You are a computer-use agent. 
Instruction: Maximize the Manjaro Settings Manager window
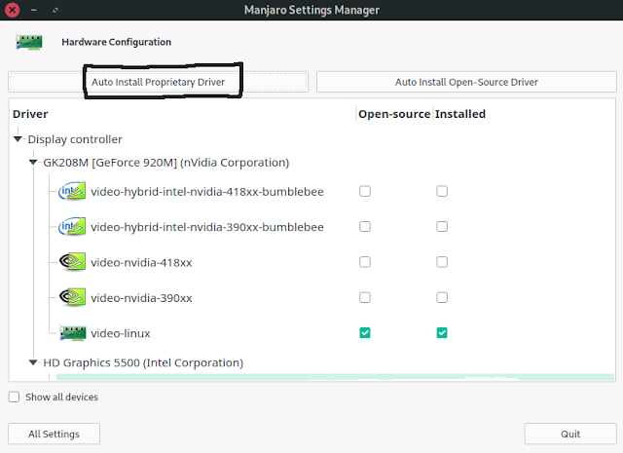[55, 10]
